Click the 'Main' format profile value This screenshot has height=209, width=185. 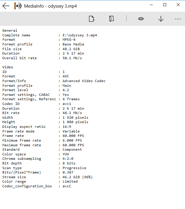click(67, 86)
